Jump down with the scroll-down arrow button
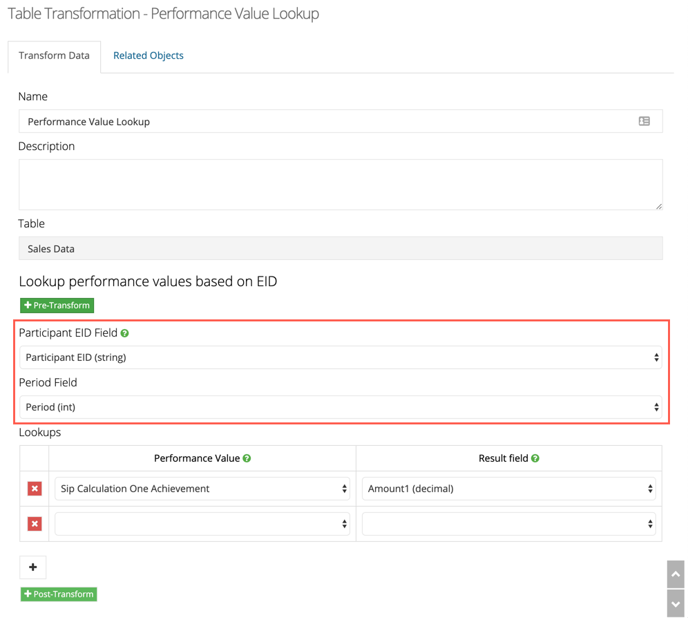The image size is (688, 618). 676,604
